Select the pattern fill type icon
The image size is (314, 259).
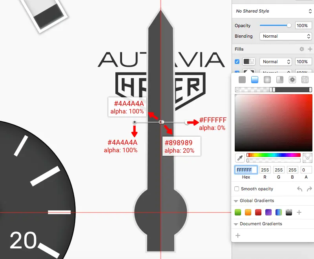click(292, 80)
